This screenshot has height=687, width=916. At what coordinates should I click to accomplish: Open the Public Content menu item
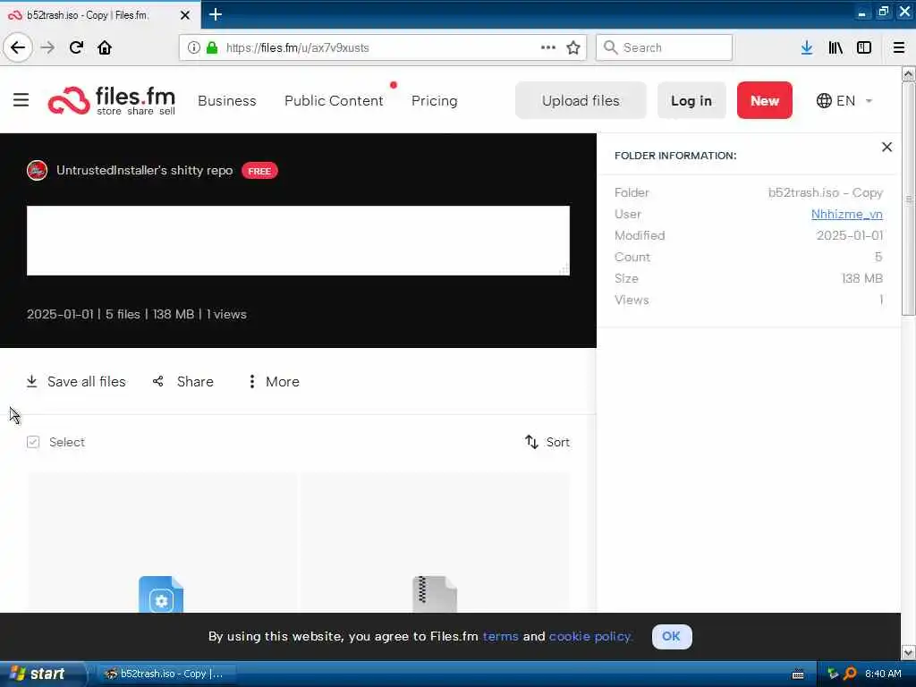click(335, 100)
